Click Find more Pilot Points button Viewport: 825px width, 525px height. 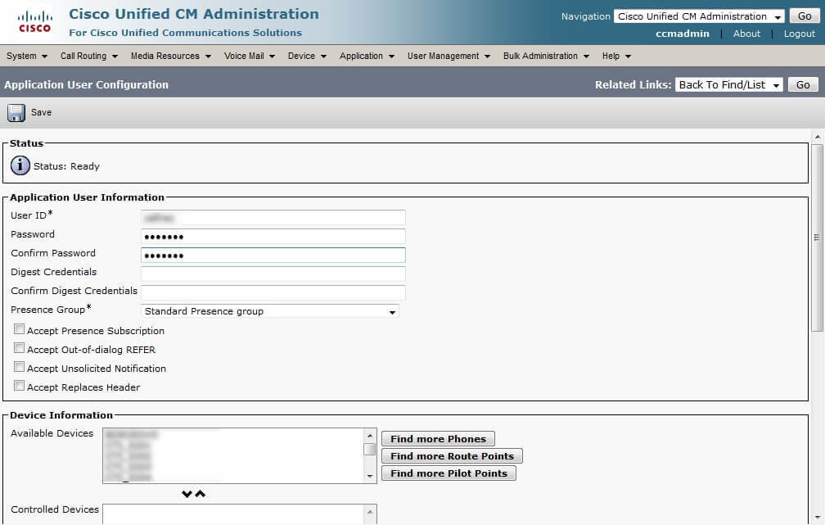[449, 473]
